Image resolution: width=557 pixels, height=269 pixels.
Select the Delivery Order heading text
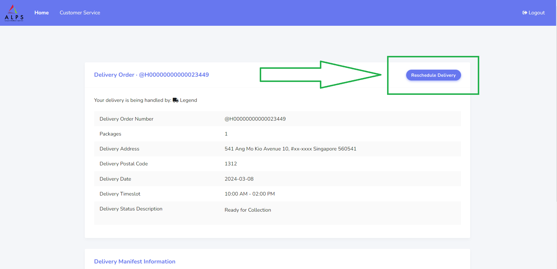(151, 75)
